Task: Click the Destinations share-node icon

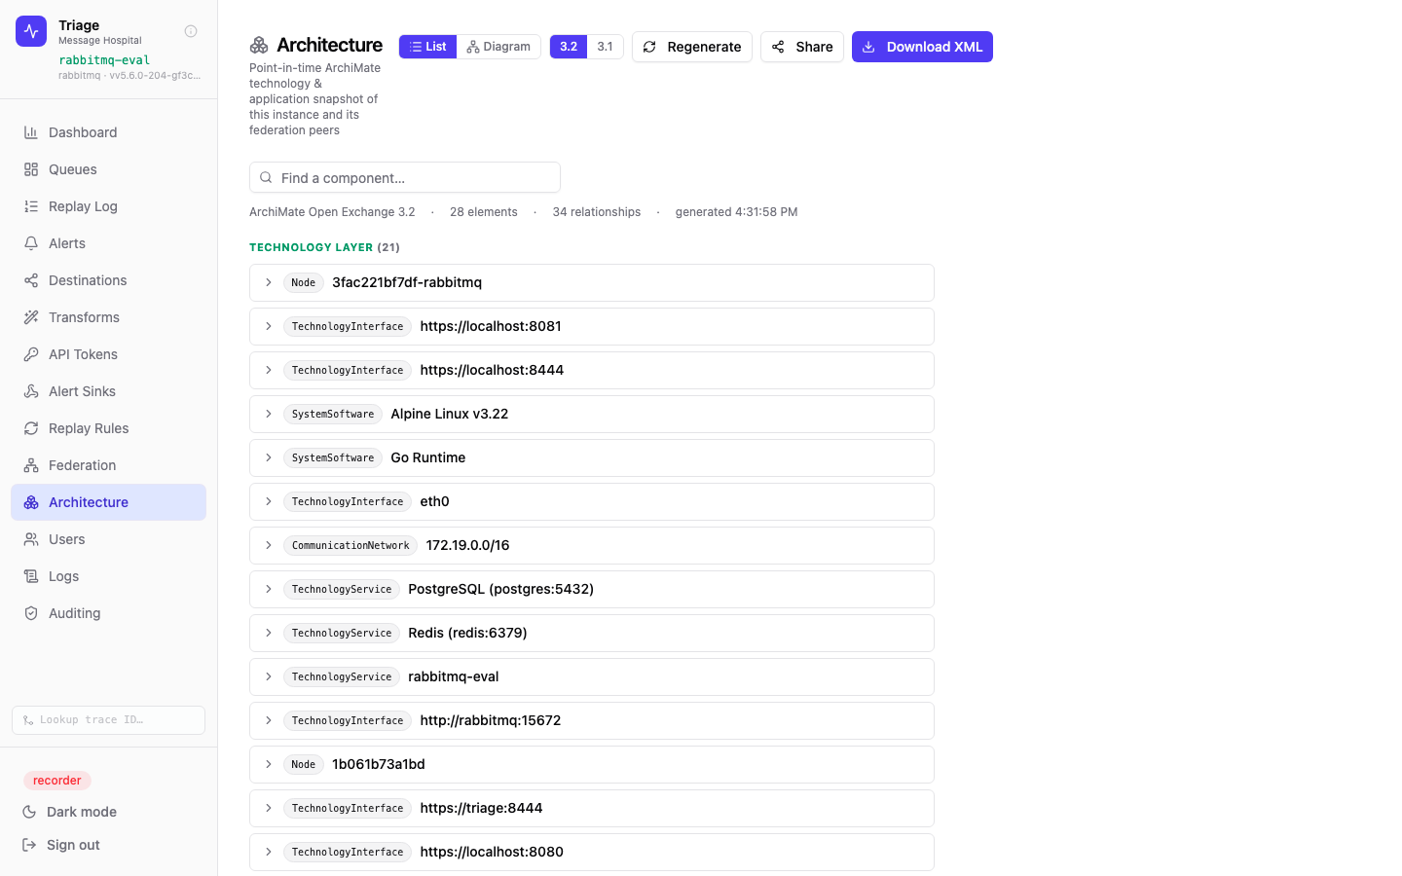Action: [x=31, y=280]
